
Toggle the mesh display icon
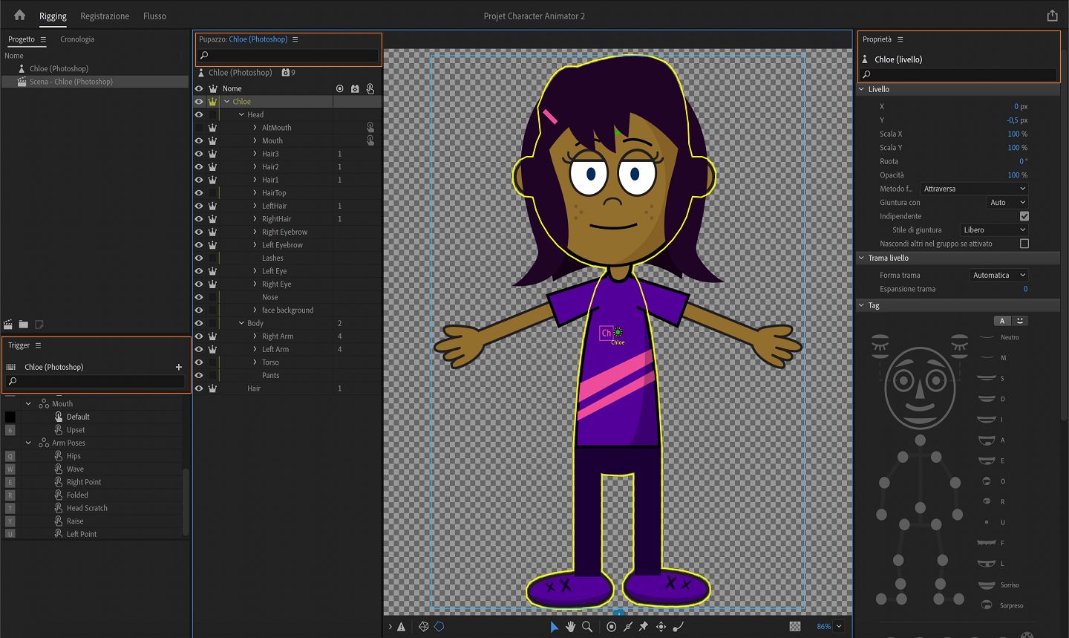click(x=424, y=627)
